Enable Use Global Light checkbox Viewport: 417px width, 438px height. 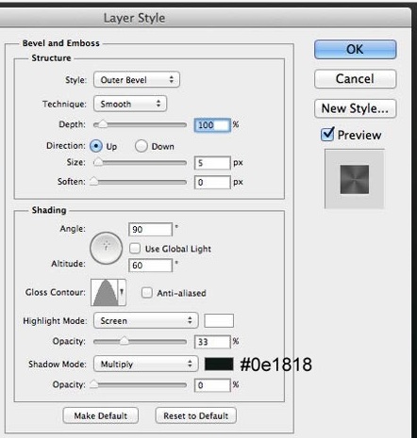[x=135, y=249]
